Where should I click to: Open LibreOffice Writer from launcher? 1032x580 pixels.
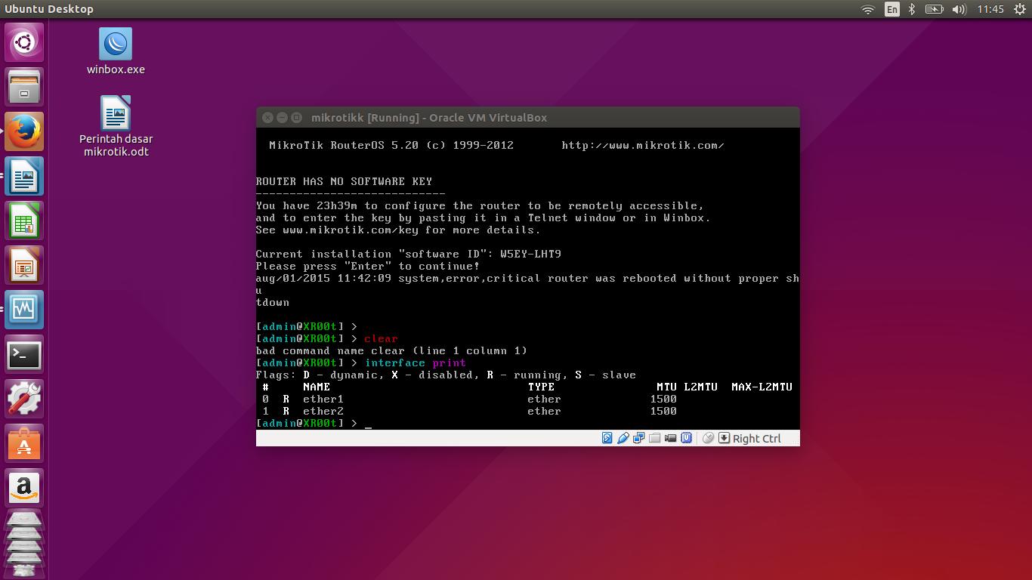pos(24,176)
